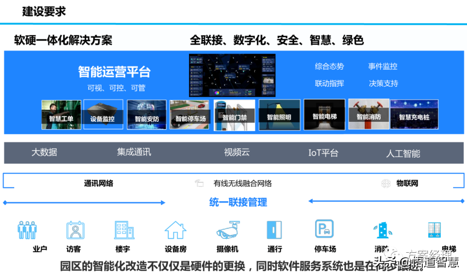Click the 可视、可控、可管 subtitle
Viewport: 467px width, 276px height.
[x=116, y=88]
